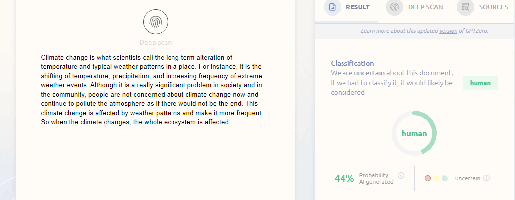This screenshot has height=200, width=515.
Task: Switch to the RESULT tab label
Action: click(x=358, y=7)
